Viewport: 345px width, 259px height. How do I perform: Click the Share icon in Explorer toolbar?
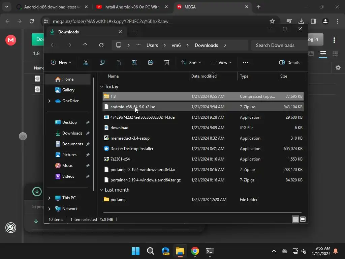click(x=151, y=62)
